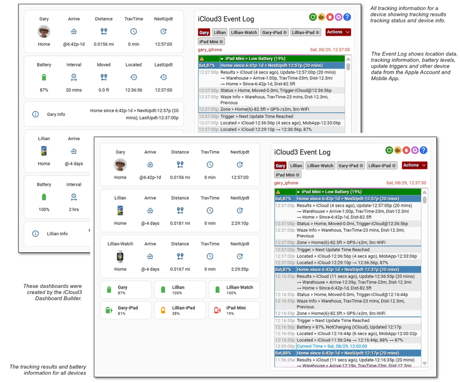460x383 pixels.
Task: Click the green battery icon above 87% in back dashboard
Action: coord(44,78)
